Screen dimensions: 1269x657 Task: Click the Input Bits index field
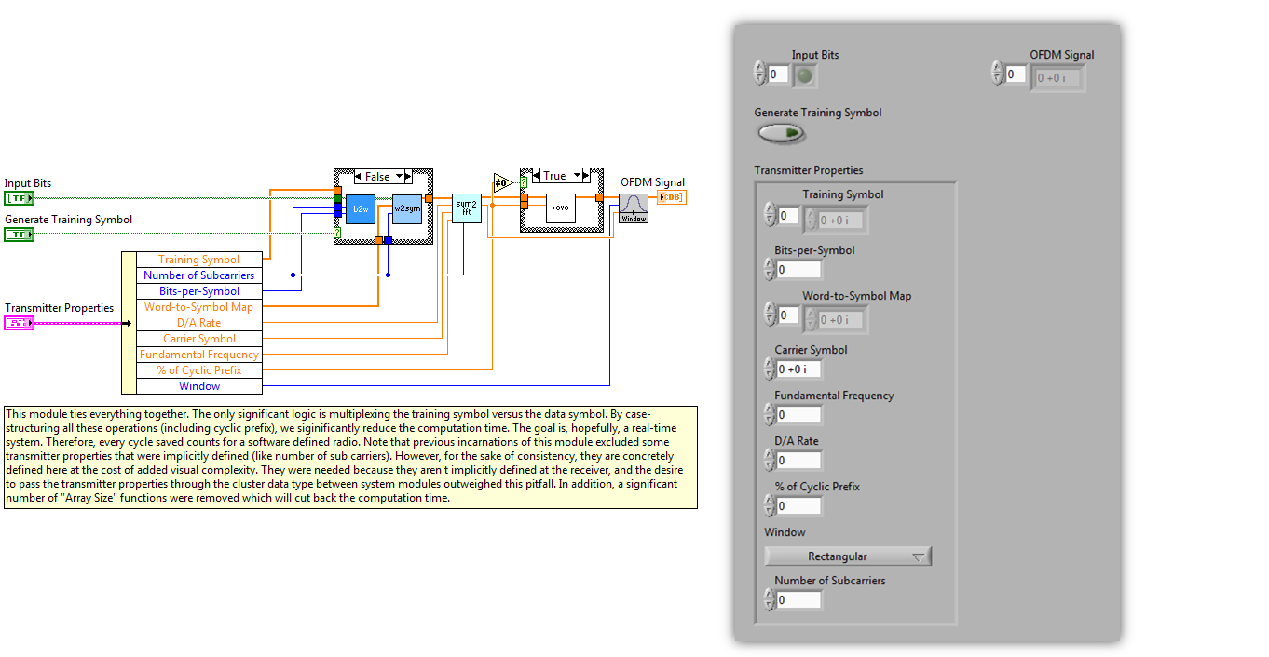pos(778,74)
